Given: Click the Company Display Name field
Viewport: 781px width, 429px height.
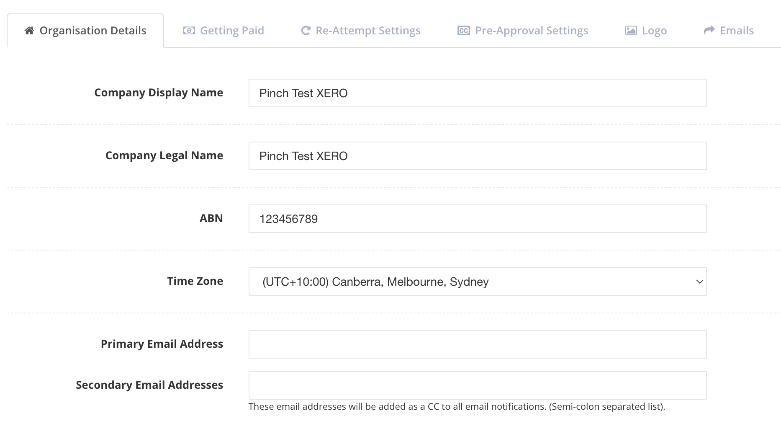Looking at the screenshot, I should 478,93.
